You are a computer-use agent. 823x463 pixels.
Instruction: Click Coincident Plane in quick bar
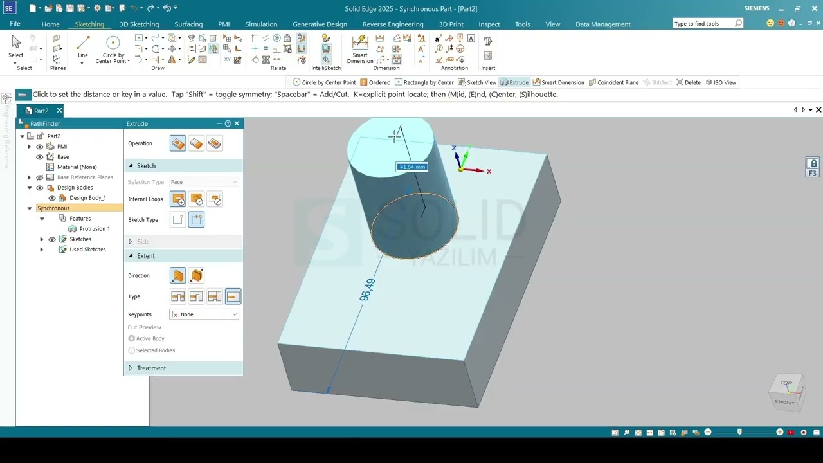614,82
